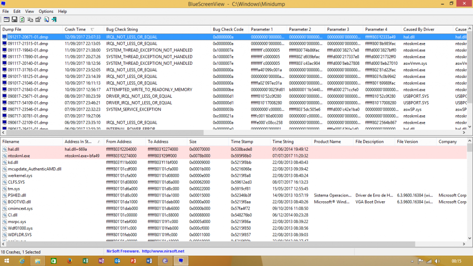Click the Advanced Options toolbar icon
473x266 pixels.
coord(7,19)
